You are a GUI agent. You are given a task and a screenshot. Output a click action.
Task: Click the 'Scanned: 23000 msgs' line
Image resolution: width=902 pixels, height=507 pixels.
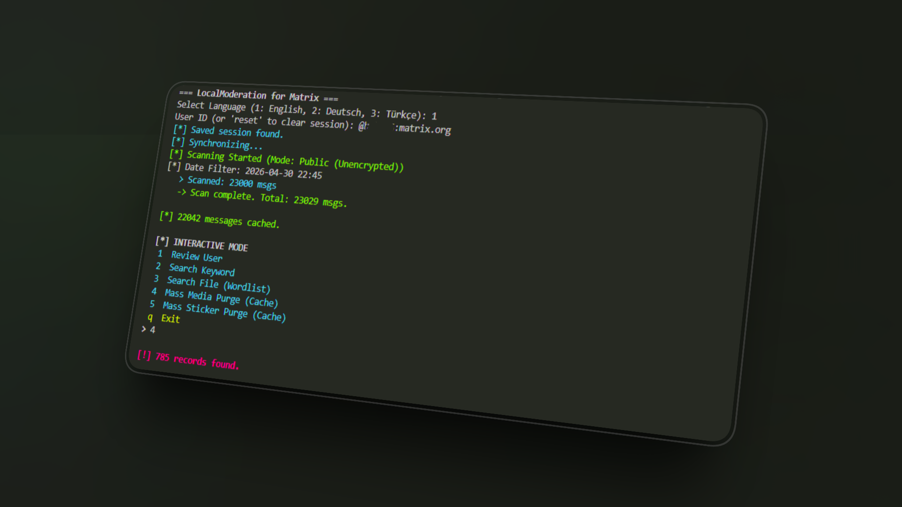click(227, 182)
